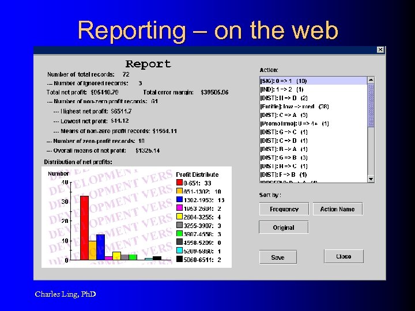Click the Action list scroll-up arrow

coord(371,80)
